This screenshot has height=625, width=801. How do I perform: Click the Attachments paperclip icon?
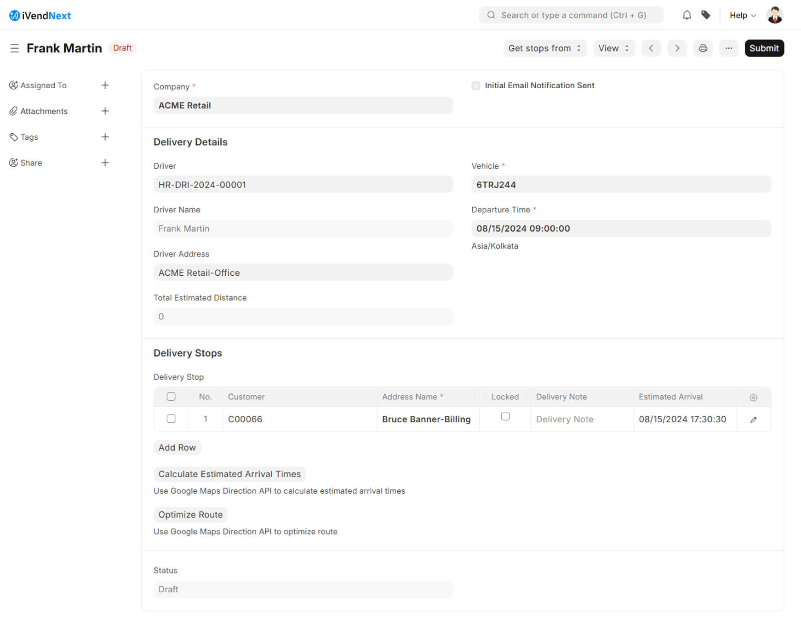(13, 111)
